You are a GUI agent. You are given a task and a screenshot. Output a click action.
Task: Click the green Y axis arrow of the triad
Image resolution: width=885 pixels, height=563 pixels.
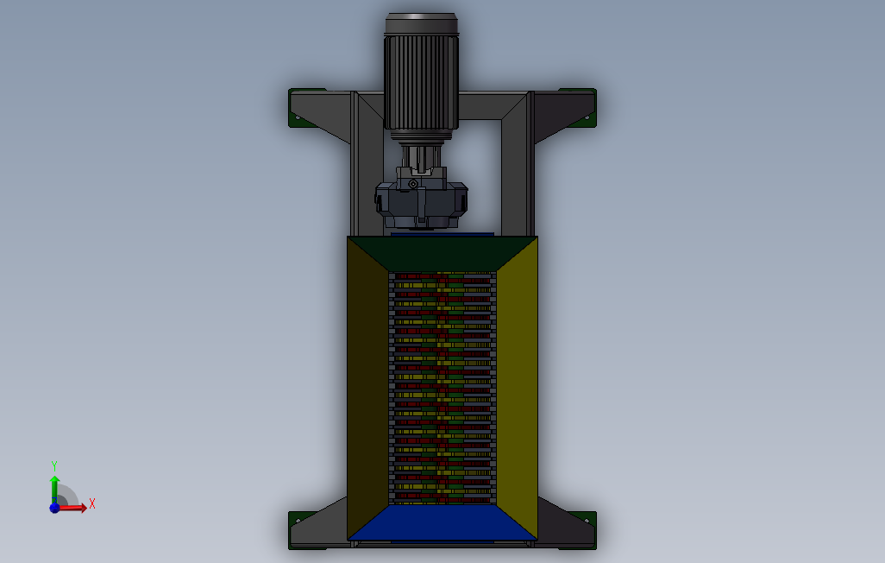tap(54, 489)
